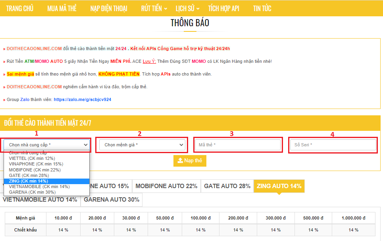
Task: Click the 10.000 đ table header cell
Action: (63, 218)
